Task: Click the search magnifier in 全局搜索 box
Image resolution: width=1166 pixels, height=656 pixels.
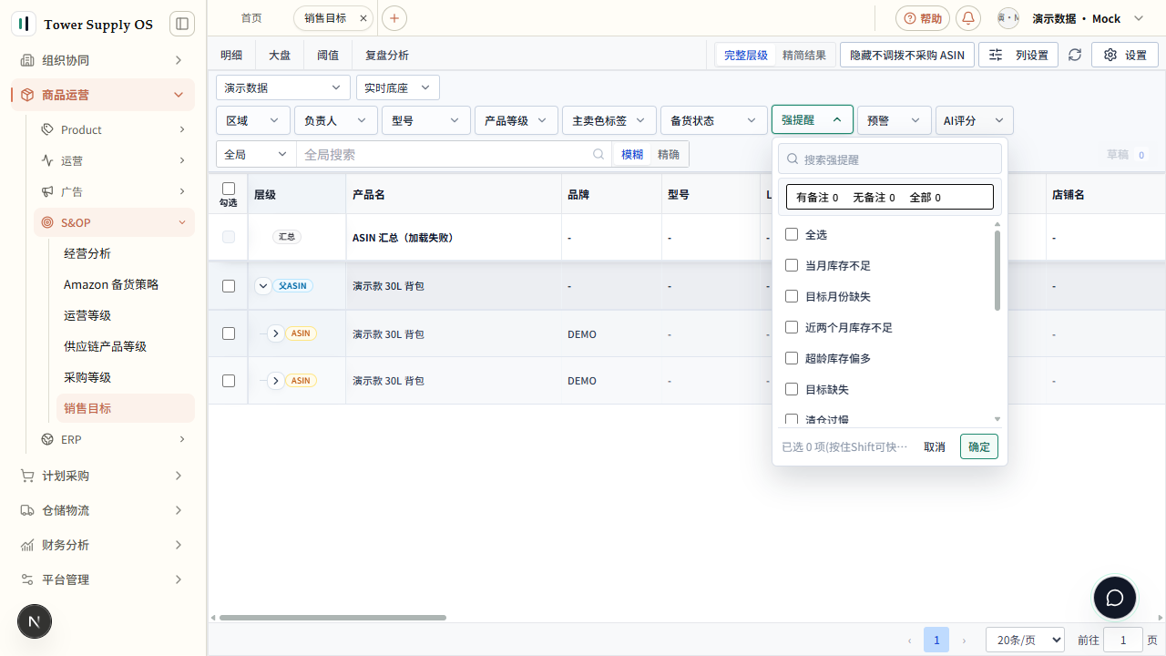Action: click(x=598, y=155)
